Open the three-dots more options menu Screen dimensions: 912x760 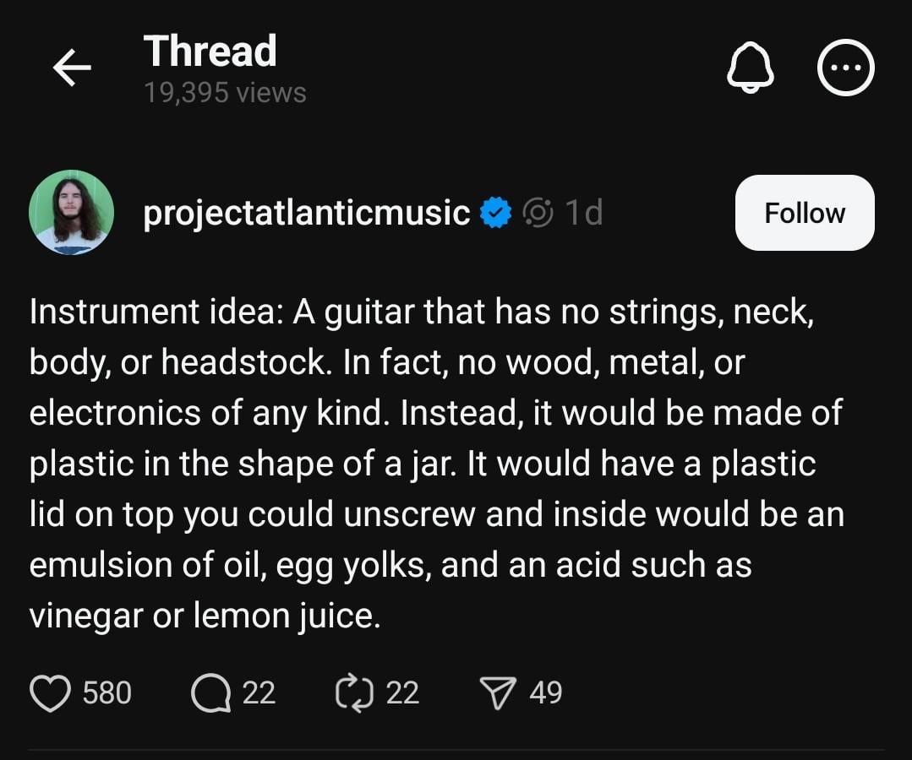click(845, 68)
